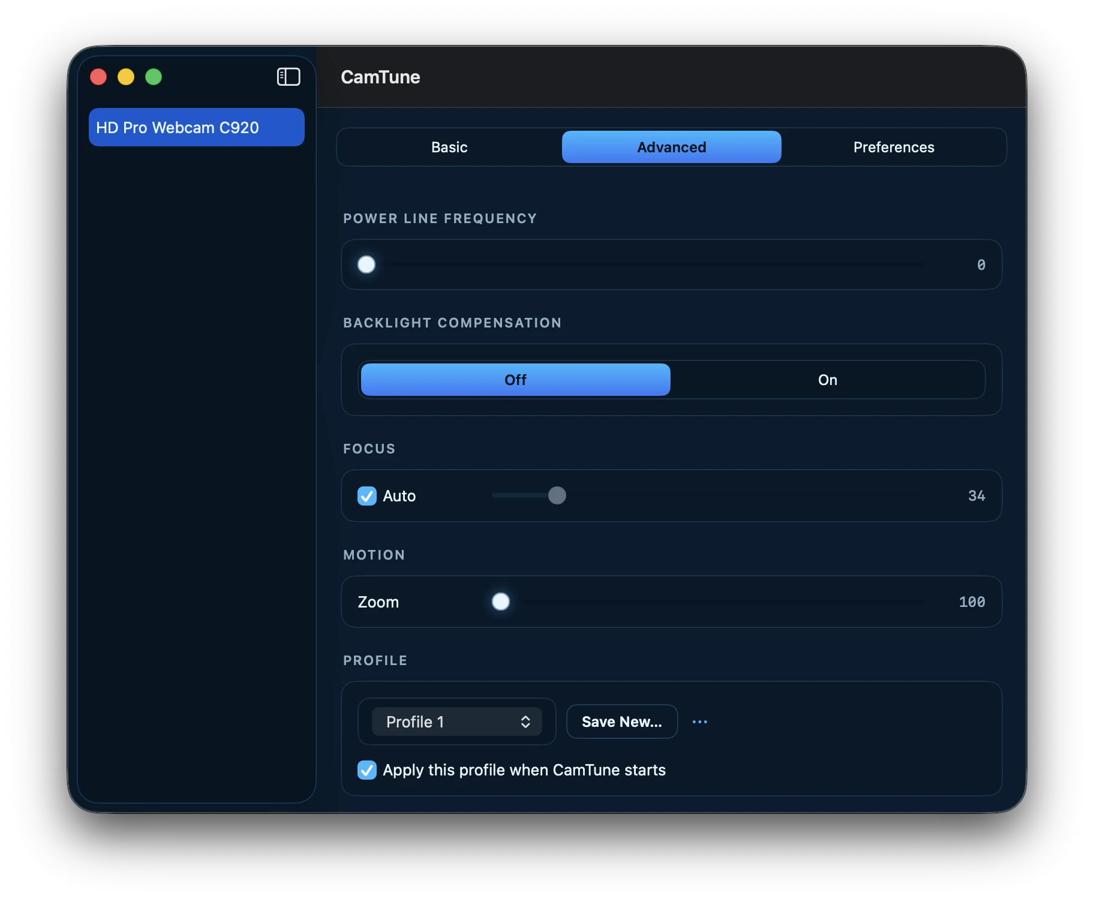The width and height of the screenshot is (1094, 902).
Task: Open the Profile 1 dropdown
Action: (457, 721)
